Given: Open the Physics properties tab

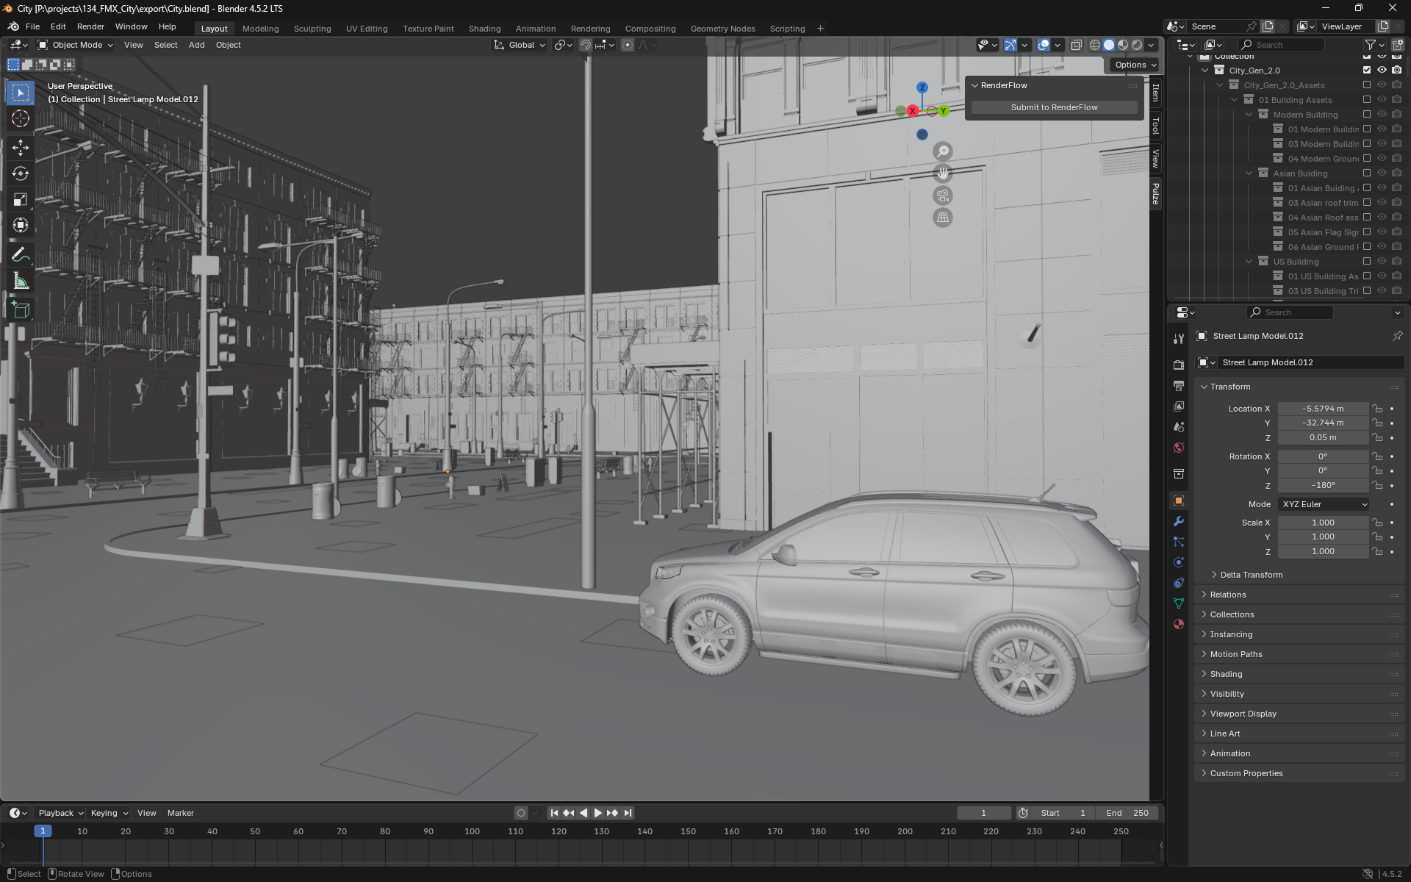Looking at the screenshot, I should (x=1179, y=562).
